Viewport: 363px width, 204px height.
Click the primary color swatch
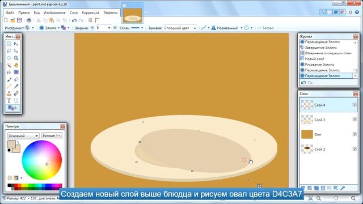[x=11, y=144]
